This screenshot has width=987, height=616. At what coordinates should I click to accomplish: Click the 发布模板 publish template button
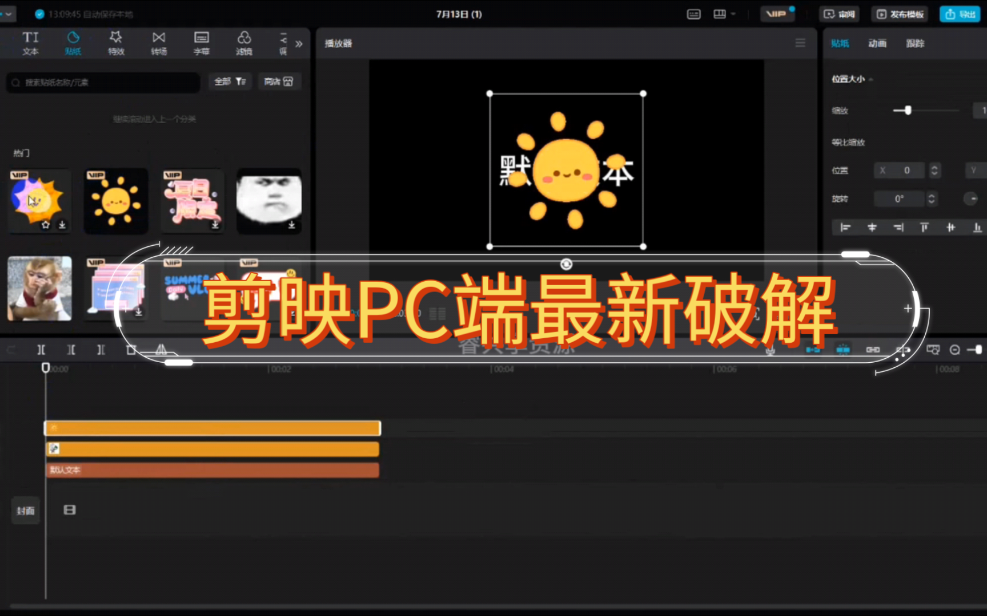click(900, 14)
